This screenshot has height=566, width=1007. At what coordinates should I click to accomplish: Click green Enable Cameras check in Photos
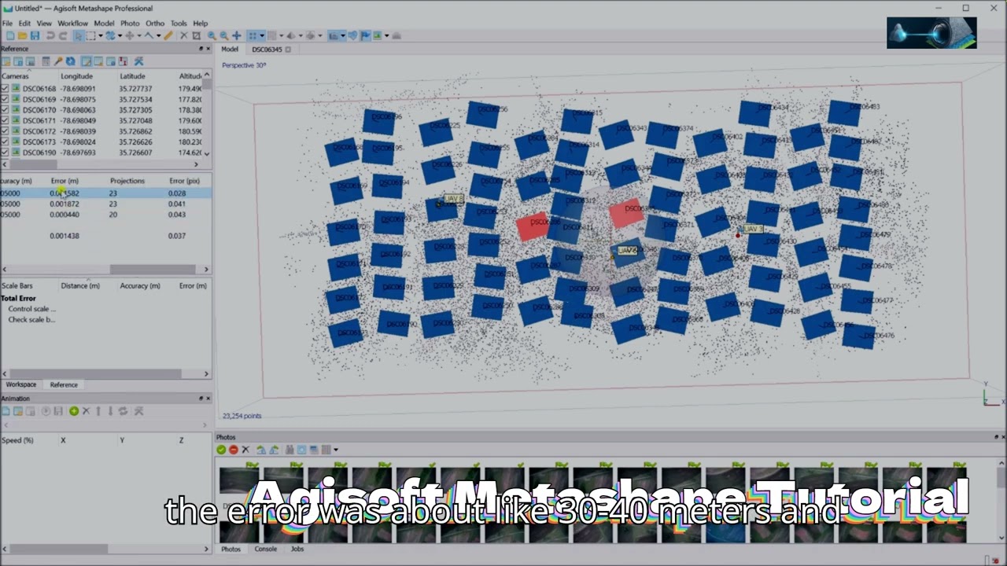221,450
